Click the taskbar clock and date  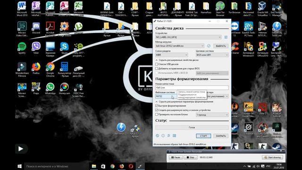click(x=279, y=166)
